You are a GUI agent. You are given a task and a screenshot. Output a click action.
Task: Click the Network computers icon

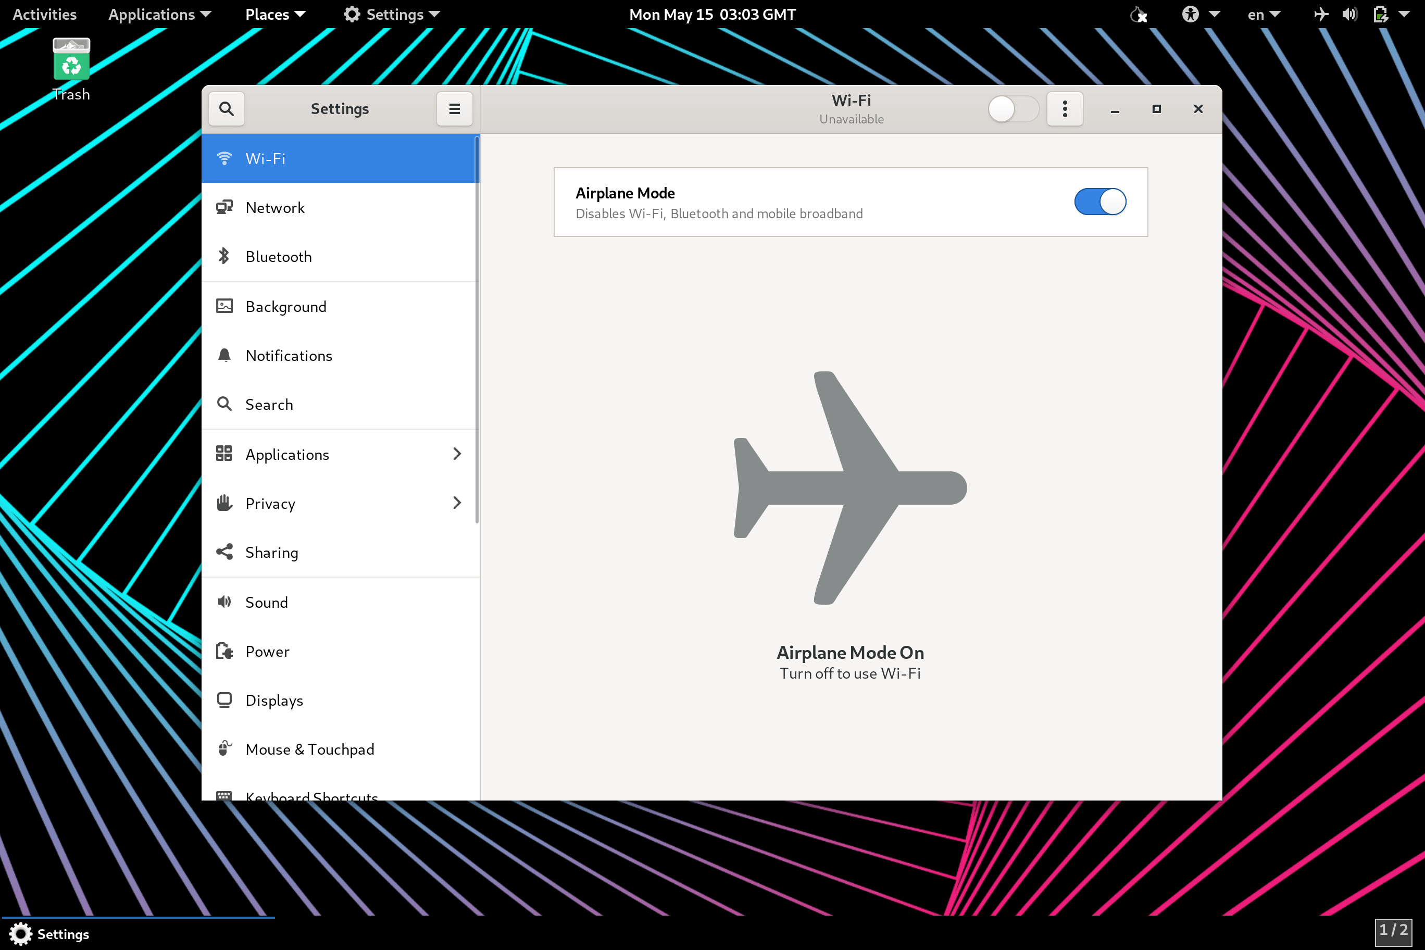[x=224, y=207]
